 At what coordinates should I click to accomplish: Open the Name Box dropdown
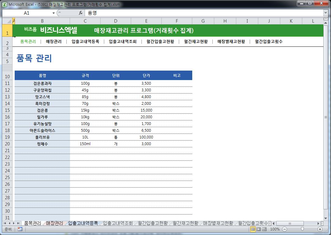(x=53, y=13)
